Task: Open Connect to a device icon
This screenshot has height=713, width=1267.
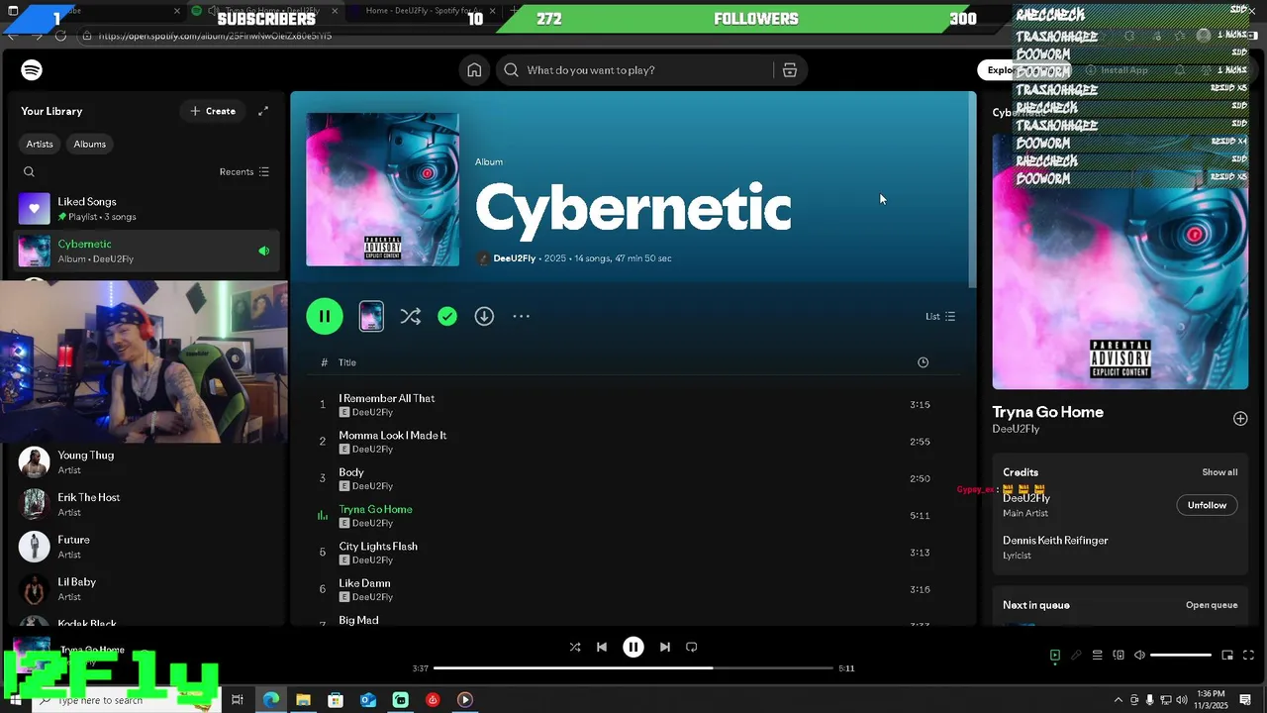Action: pyautogui.click(x=1119, y=655)
